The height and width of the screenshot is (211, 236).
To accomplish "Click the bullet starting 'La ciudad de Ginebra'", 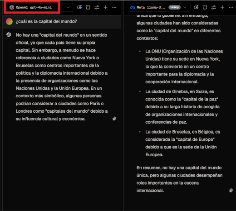I will 182,107.
